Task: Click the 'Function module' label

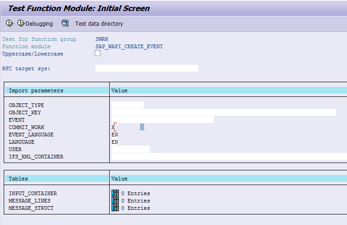Action: (x=26, y=46)
